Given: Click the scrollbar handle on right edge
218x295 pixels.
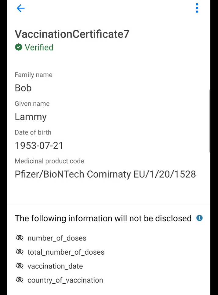Looking at the screenshot, I should [209, 121].
